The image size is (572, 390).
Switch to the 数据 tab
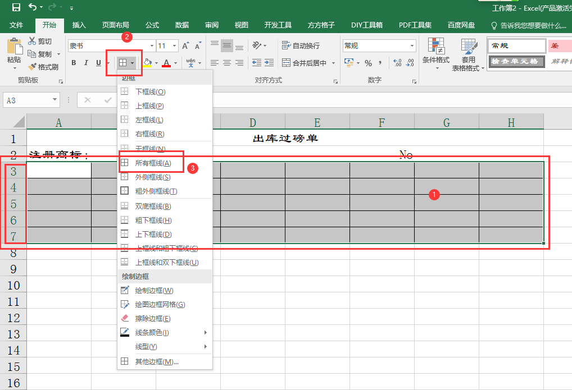click(x=181, y=25)
